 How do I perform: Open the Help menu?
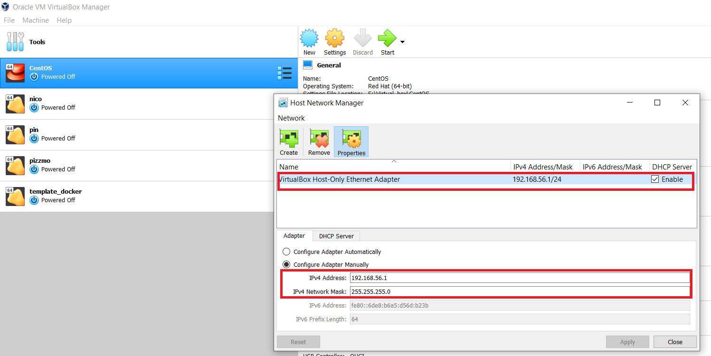(x=64, y=20)
